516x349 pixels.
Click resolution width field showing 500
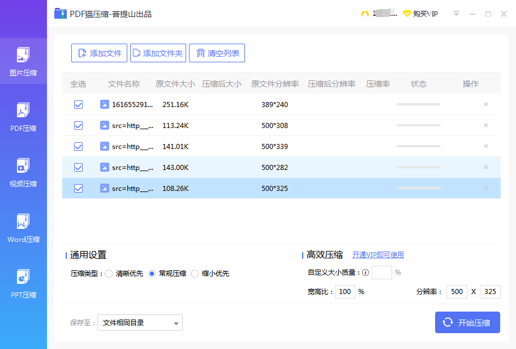pos(457,292)
